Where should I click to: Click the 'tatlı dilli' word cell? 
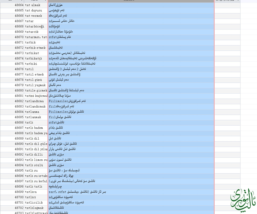[x=36, y=155]
